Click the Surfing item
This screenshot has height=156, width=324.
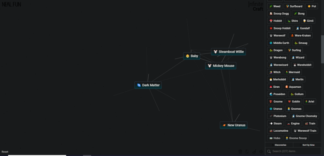[294, 50]
